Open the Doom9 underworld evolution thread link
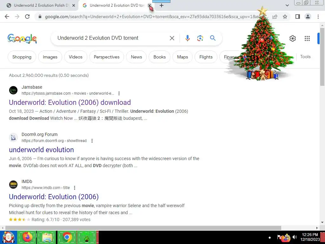This screenshot has width=325, height=244. click(x=42, y=150)
